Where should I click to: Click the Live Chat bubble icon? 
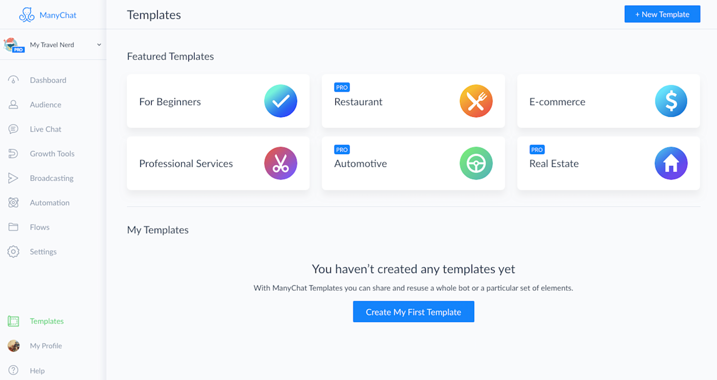(x=13, y=129)
